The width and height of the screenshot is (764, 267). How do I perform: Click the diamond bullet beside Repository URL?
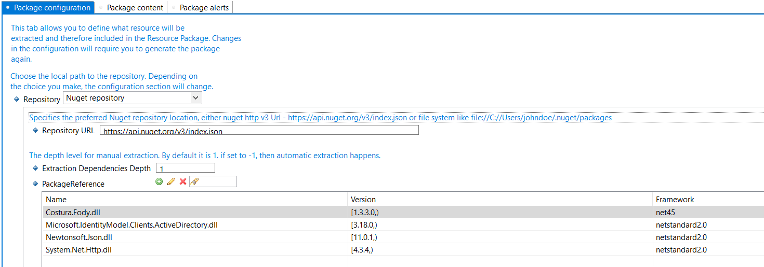(x=36, y=131)
